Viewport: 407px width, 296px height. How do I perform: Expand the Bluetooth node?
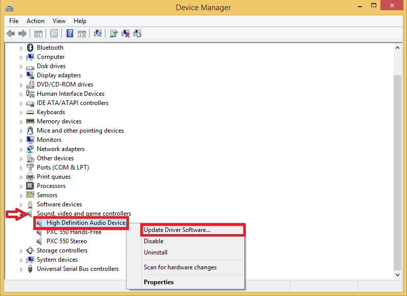pos(21,48)
